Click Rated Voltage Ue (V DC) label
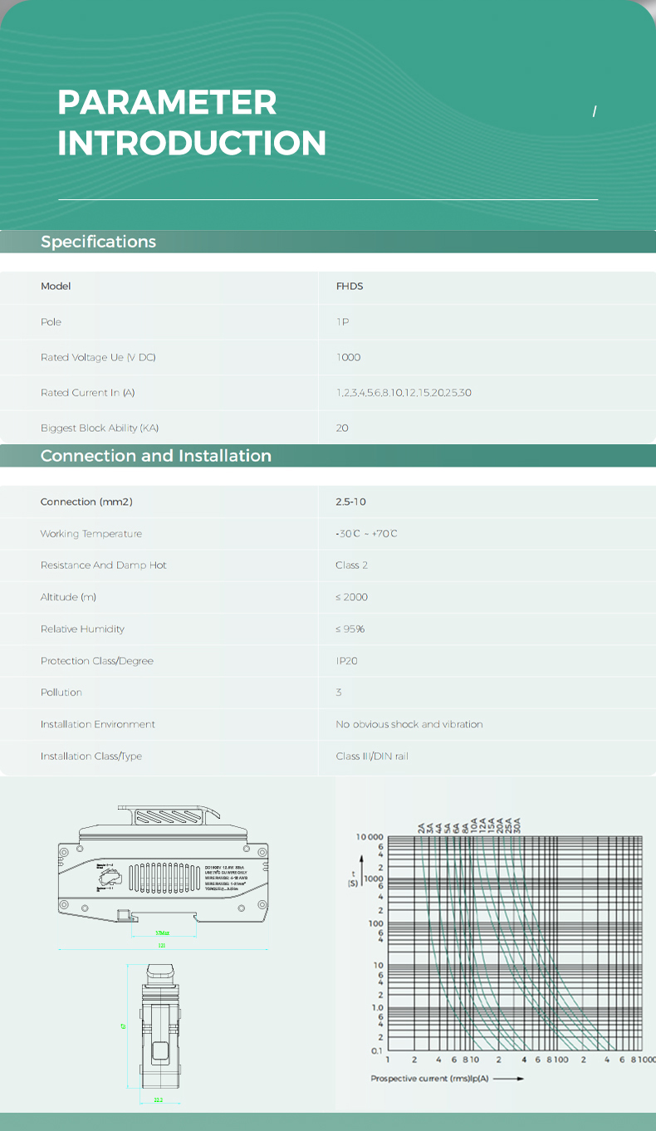The width and height of the screenshot is (656, 1131). coord(98,357)
